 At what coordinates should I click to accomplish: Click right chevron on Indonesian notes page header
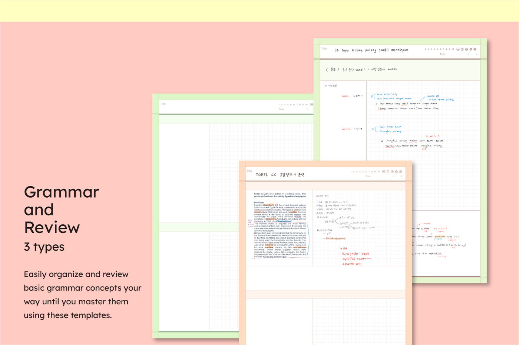476,54
